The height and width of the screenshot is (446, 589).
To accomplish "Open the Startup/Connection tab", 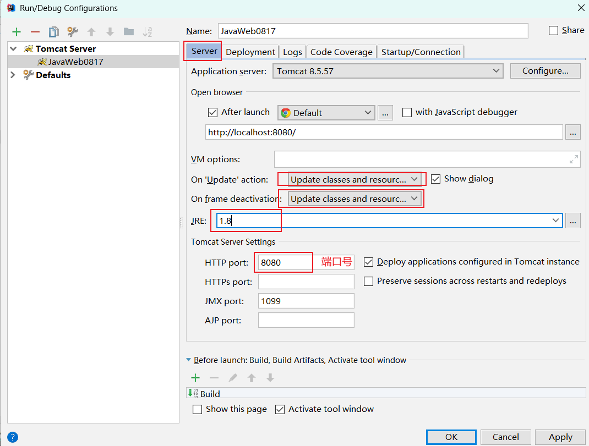I will click(421, 52).
